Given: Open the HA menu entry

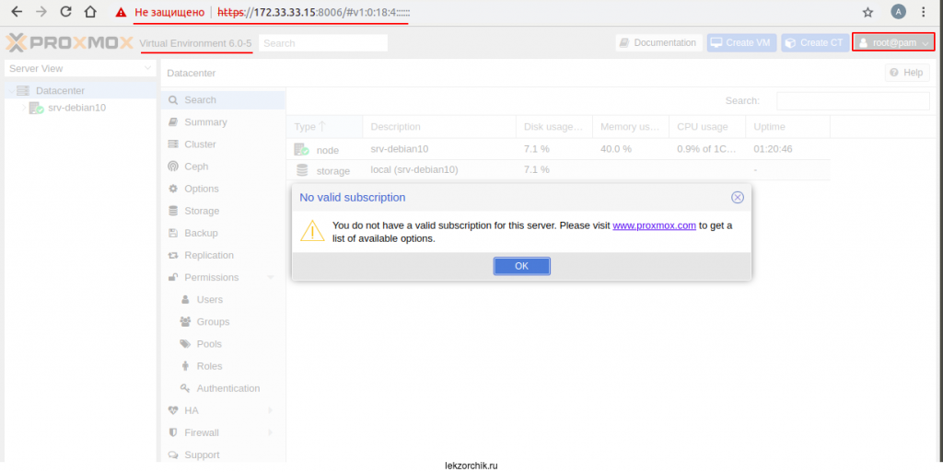Looking at the screenshot, I should (x=223, y=410).
